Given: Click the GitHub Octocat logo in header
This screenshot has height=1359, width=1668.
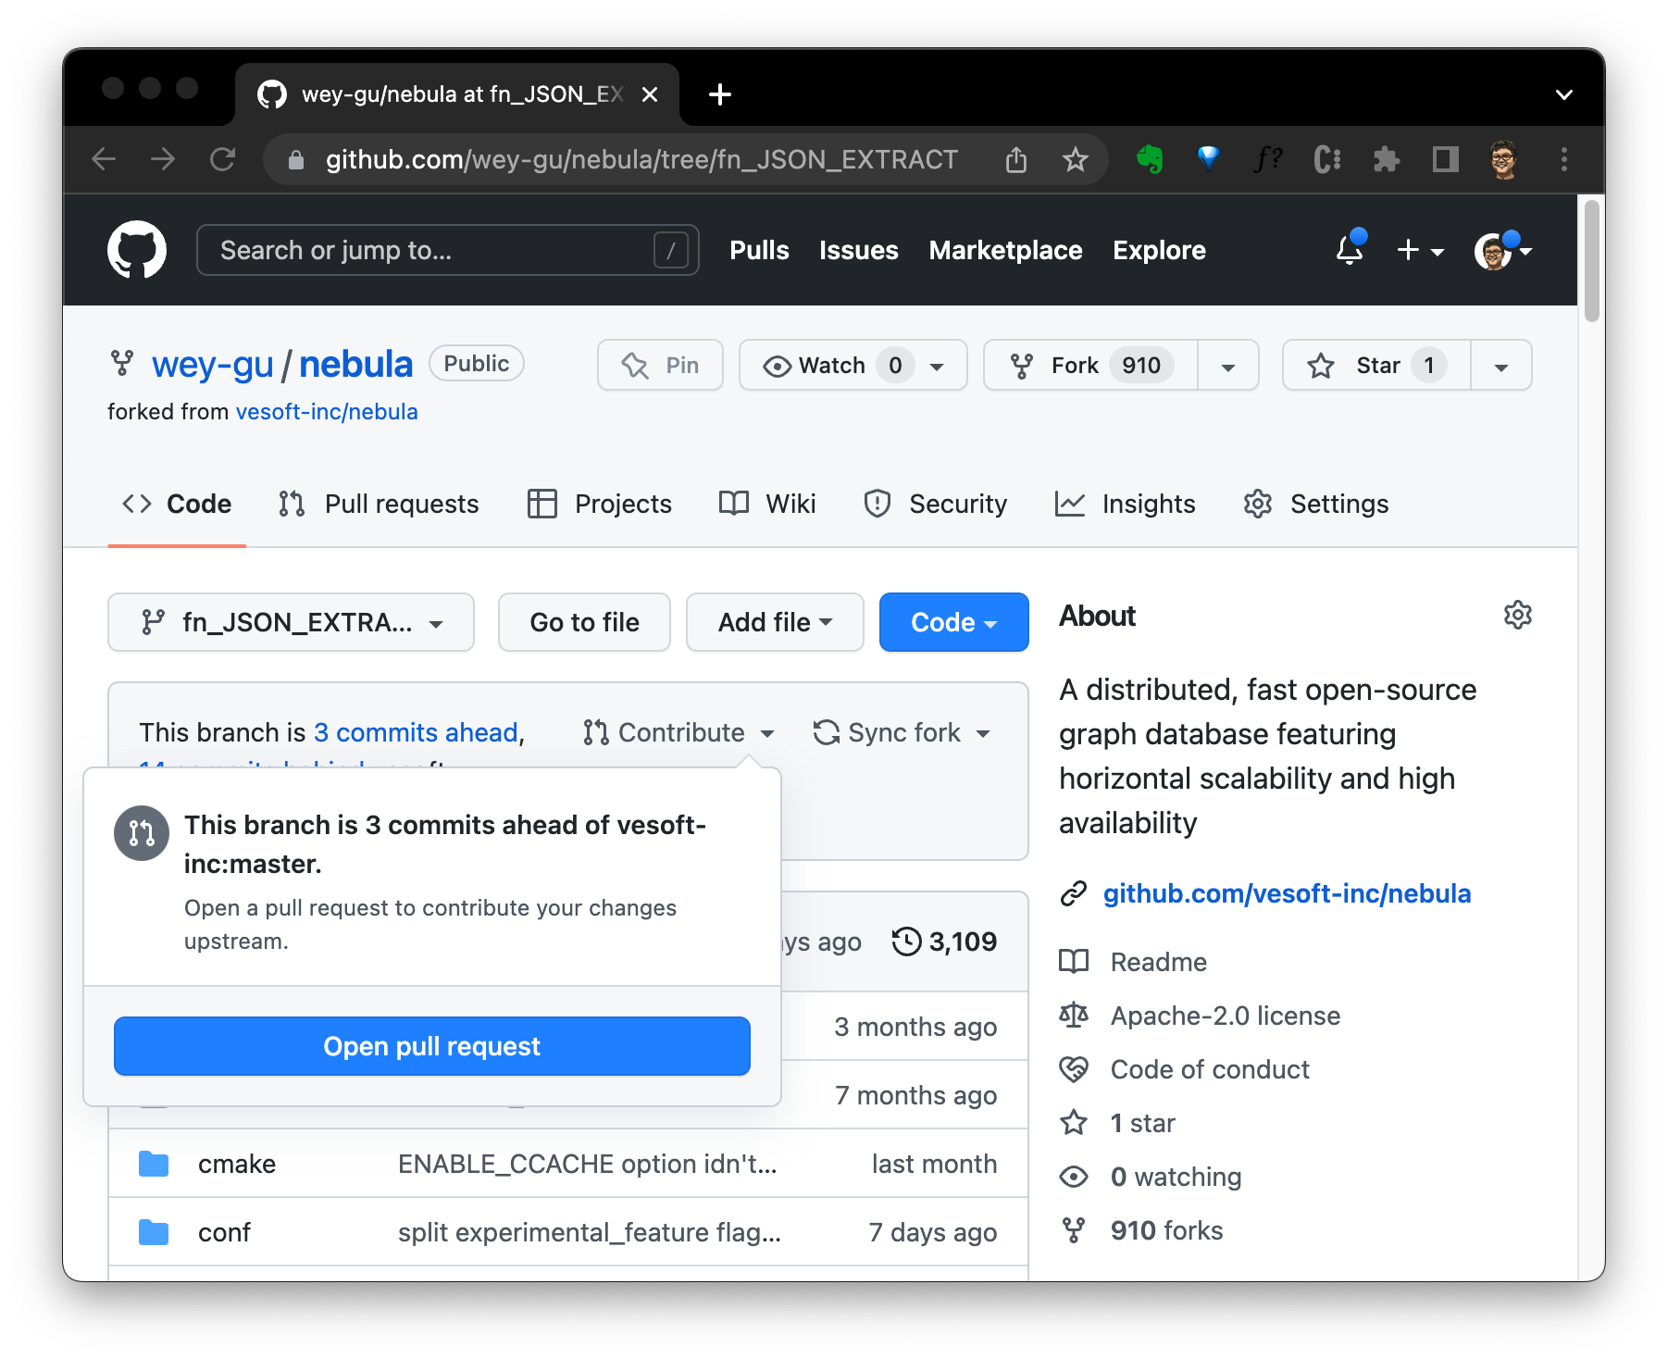Looking at the screenshot, I should tap(137, 250).
